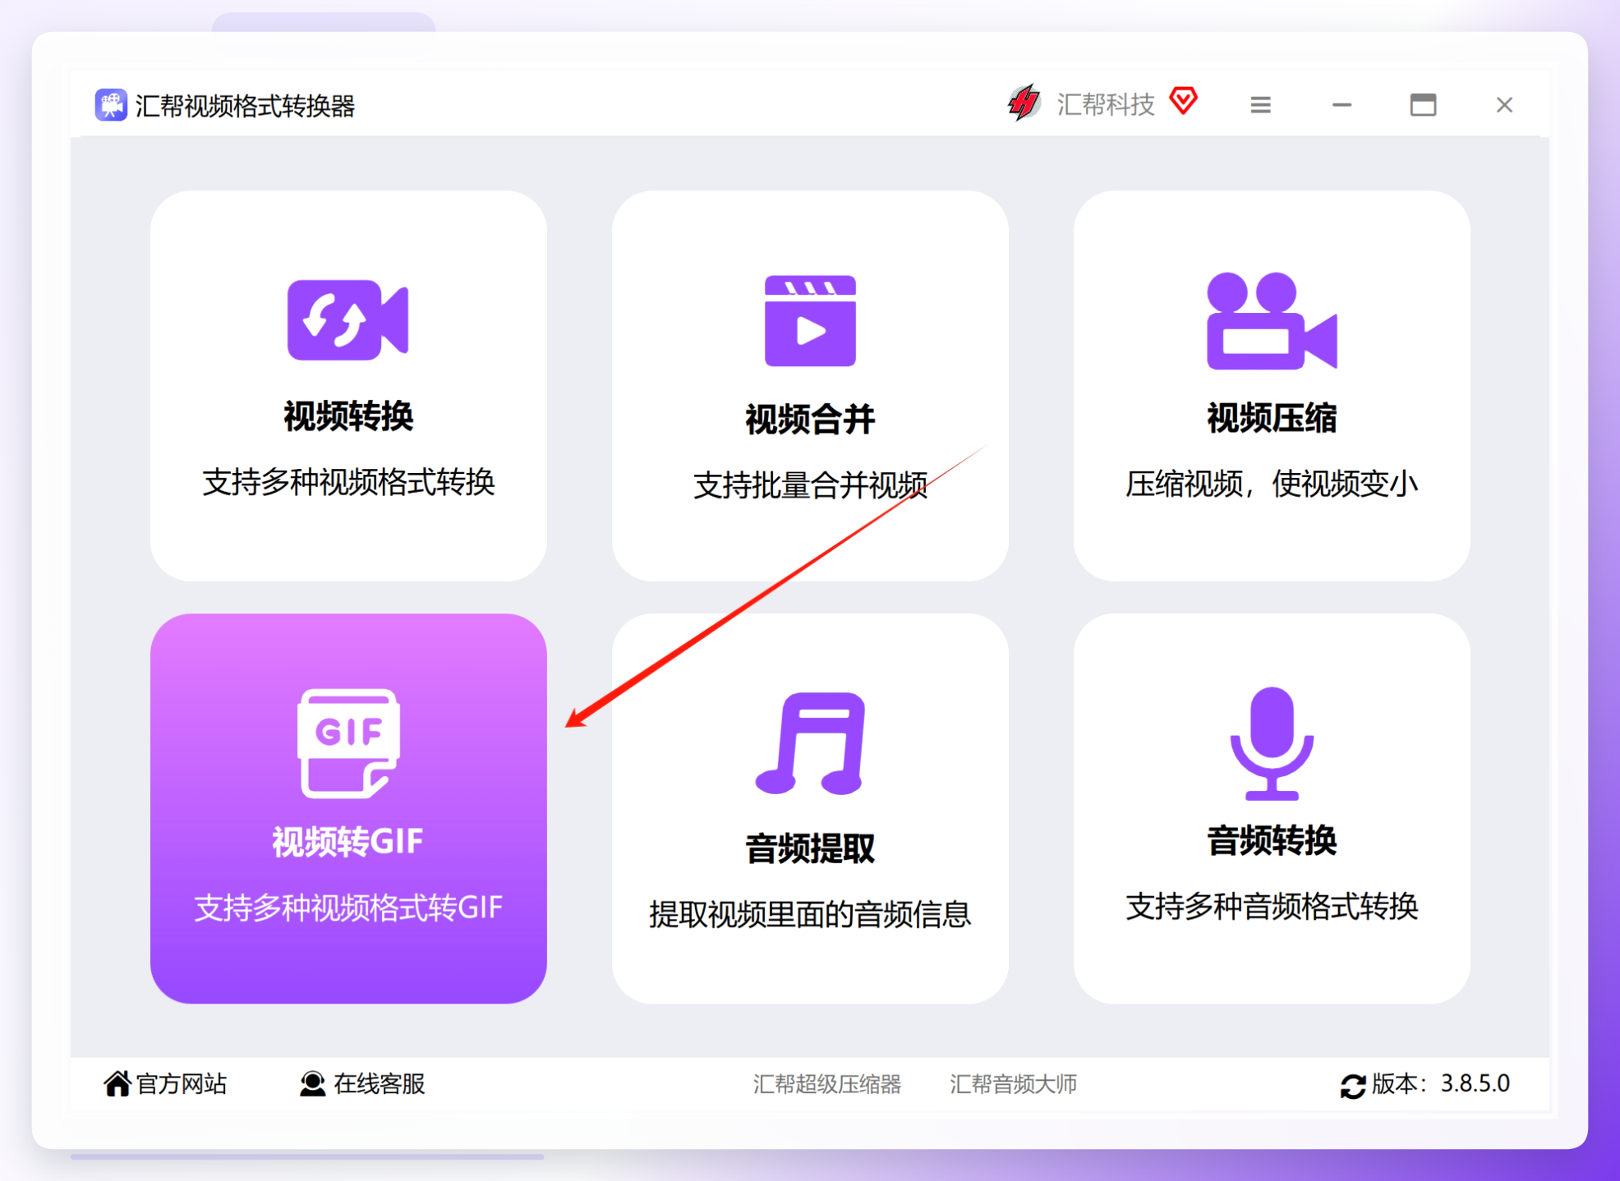The image size is (1620, 1181).
Task: Click the refresh version update icon
Action: [1352, 1086]
